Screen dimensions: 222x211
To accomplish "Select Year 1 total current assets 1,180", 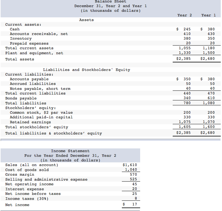I will (x=209, y=48).
